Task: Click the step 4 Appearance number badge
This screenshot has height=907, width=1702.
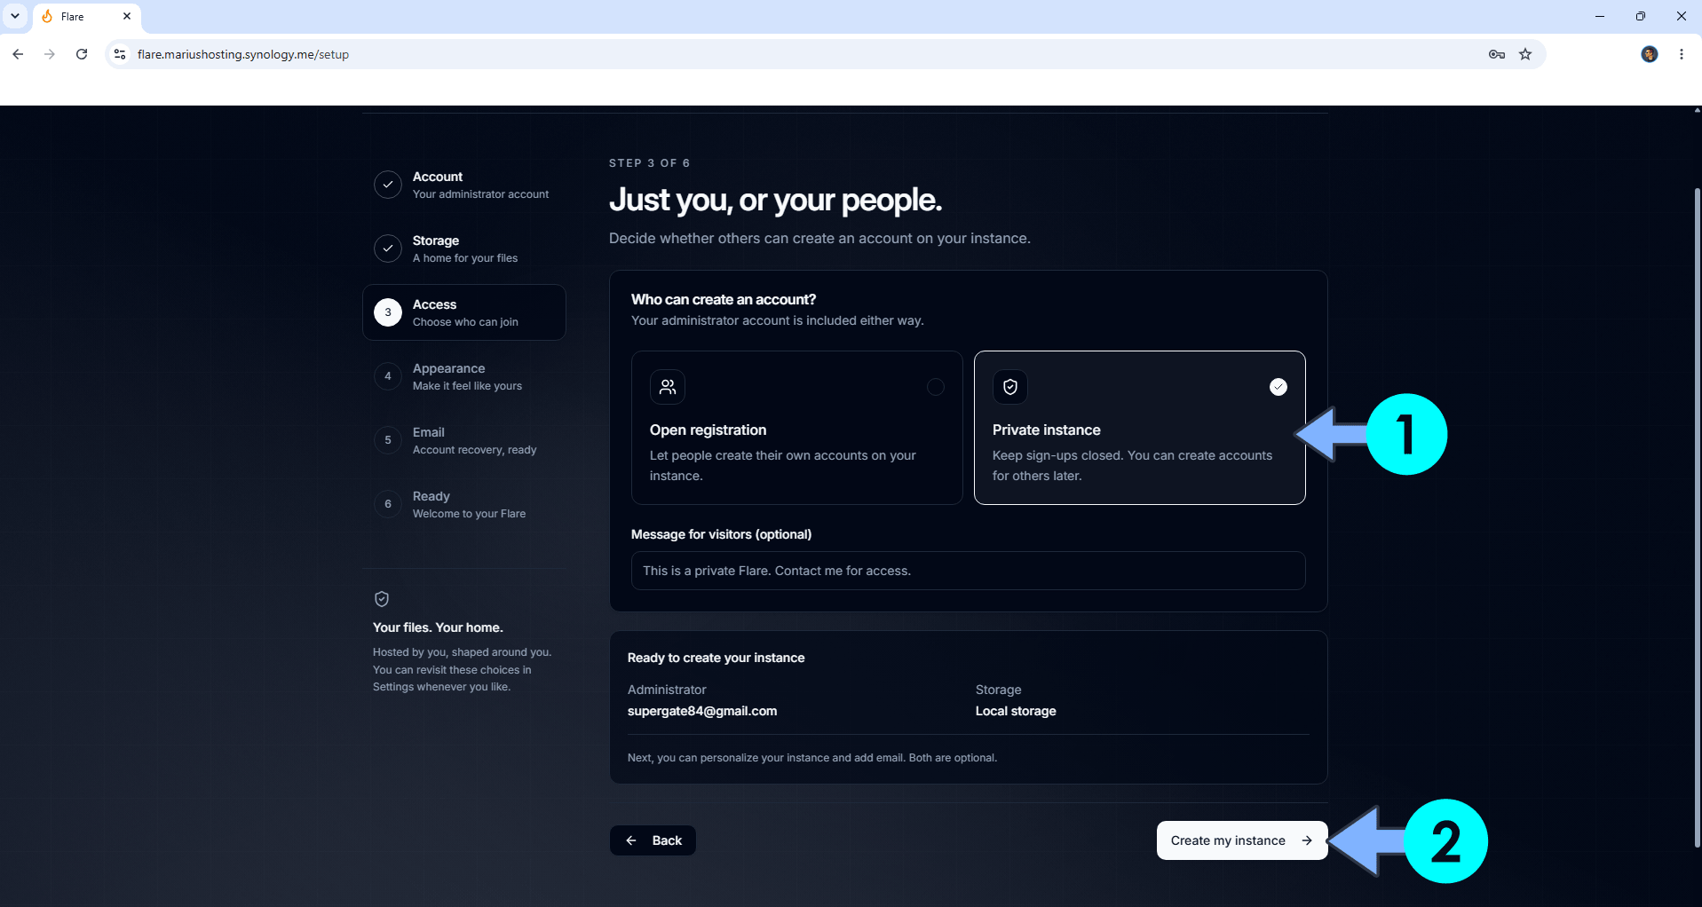Action: pyautogui.click(x=388, y=376)
